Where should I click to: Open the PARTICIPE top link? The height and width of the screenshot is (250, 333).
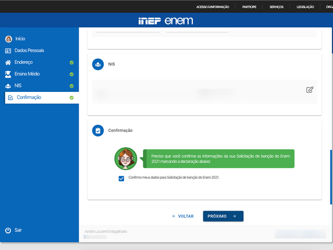(x=249, y=7)
